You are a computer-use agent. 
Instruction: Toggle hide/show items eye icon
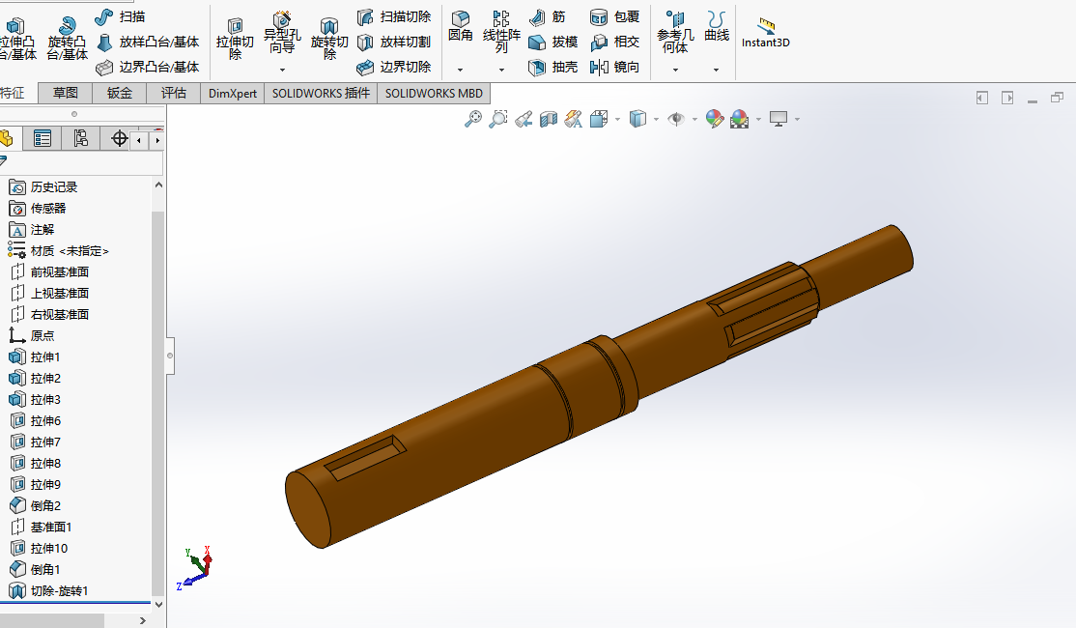click(x=676, y=120)
